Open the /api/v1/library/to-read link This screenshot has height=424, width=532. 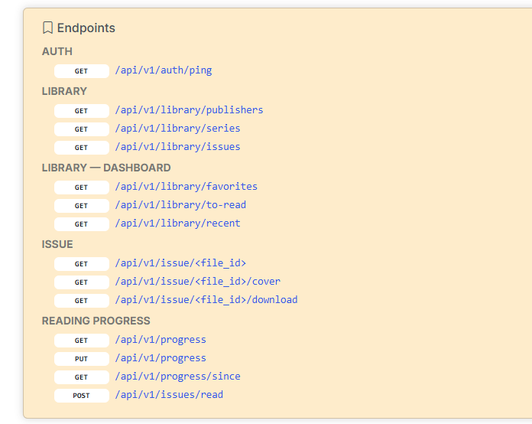click(x=180, y=205)
